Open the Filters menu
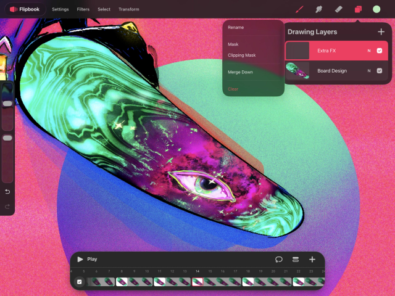This screenshot has width=395, height=296. coord(83,9)
